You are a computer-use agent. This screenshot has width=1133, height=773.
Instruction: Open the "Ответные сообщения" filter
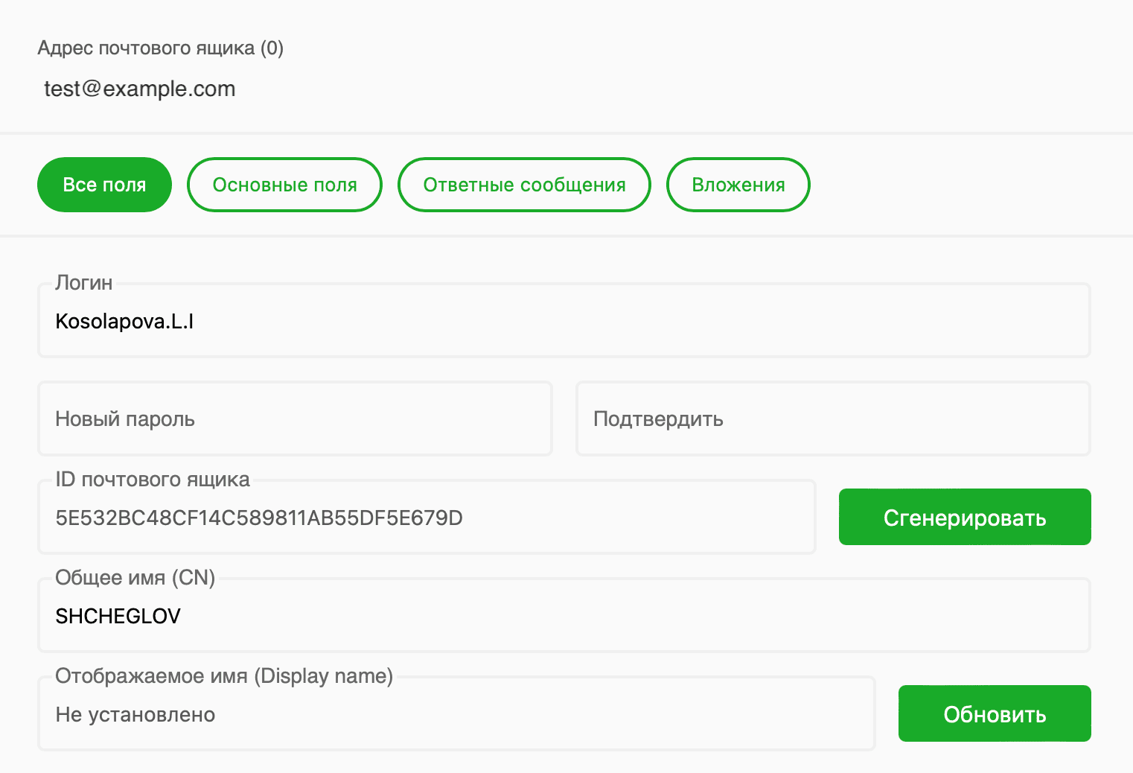pyautogui.click(x=524, y=185)
